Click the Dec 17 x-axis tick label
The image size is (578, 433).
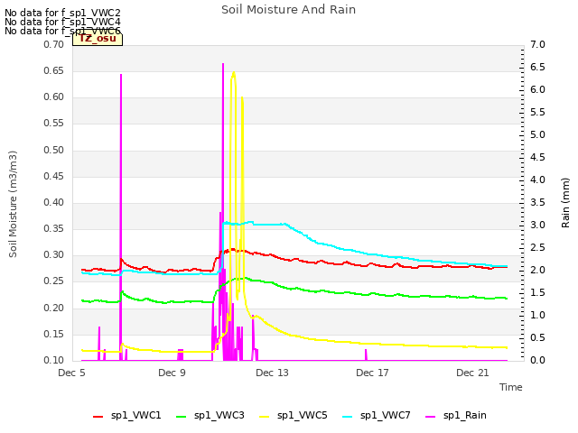373,373
